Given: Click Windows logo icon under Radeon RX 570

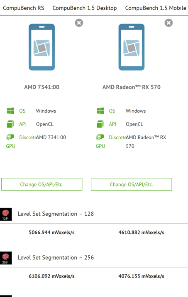Looking at the screenshot, I should 100,111.
